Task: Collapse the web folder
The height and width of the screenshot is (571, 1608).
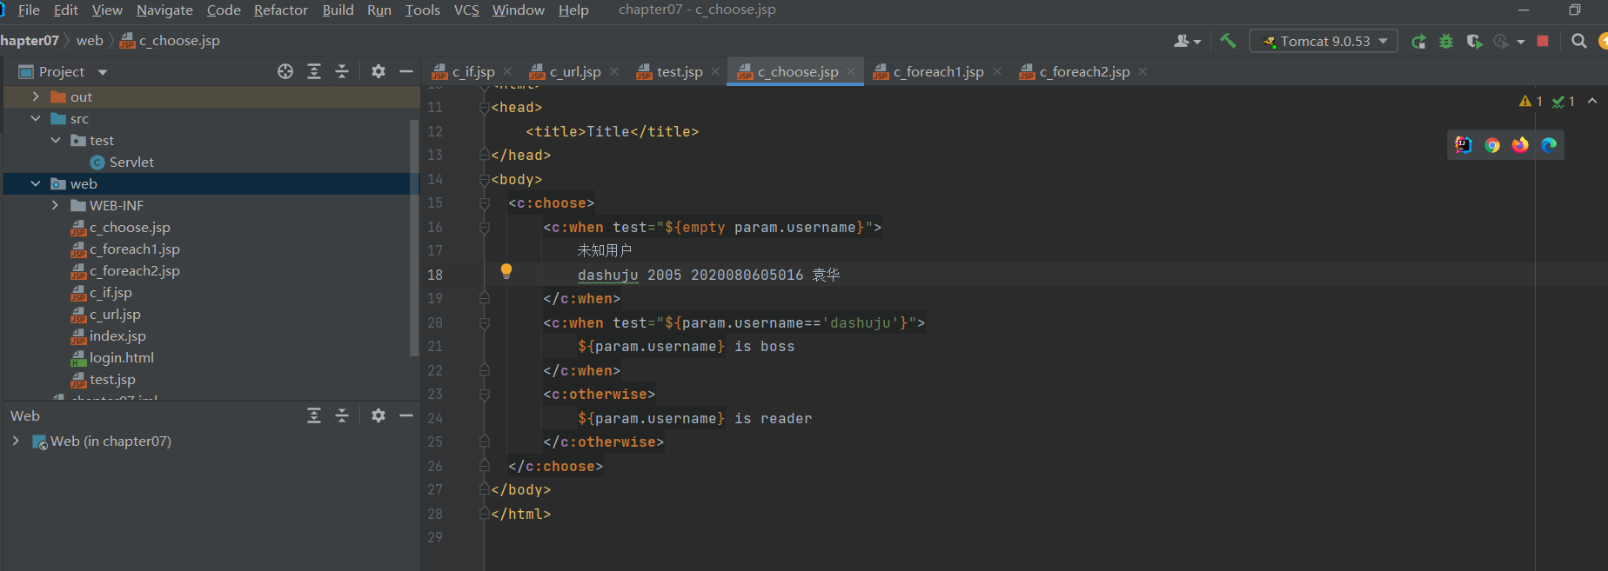Action: pos(36,183)
